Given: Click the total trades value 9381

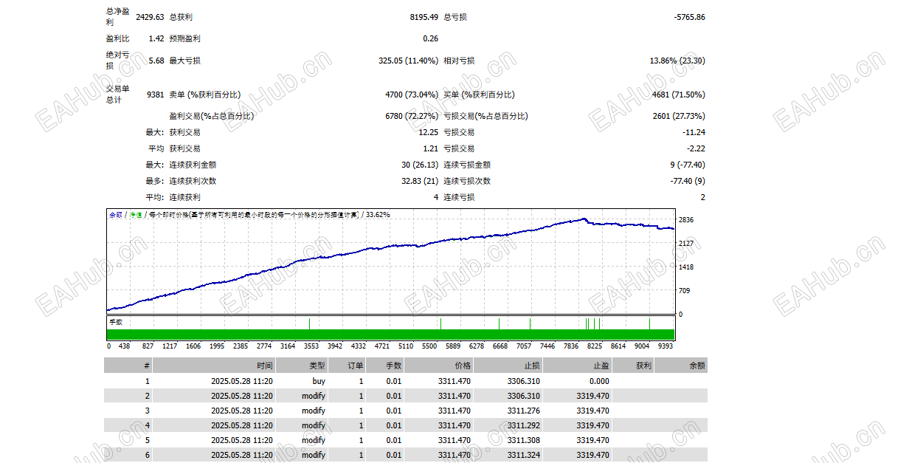Looking at the screenshot, I should click(156, 95).
